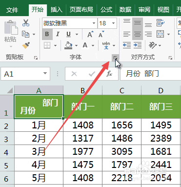The image size is (181, 187).
Task: Align text right
Action: 148,34
